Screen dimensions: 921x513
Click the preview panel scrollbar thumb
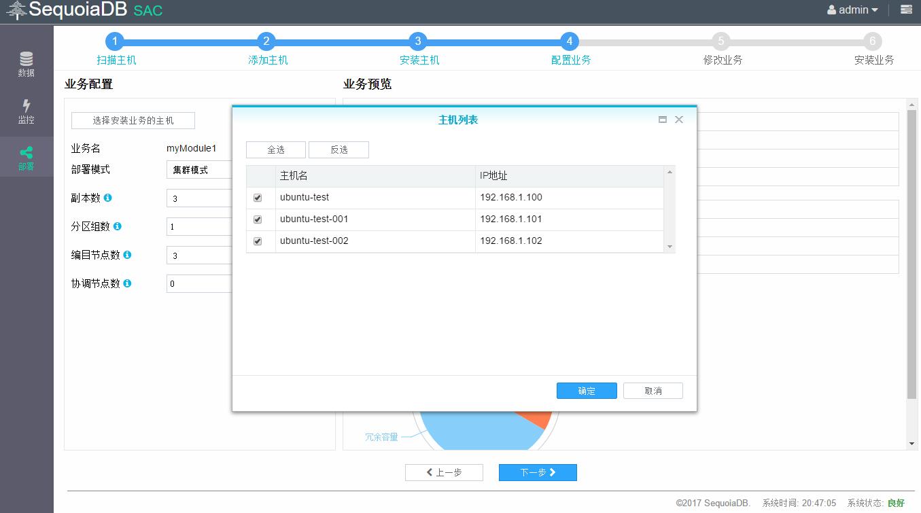(911, 254)
